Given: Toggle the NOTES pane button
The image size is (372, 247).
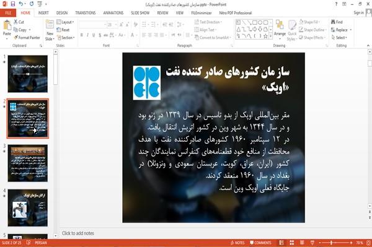Looking at the screenshot, I should [237, 243].
